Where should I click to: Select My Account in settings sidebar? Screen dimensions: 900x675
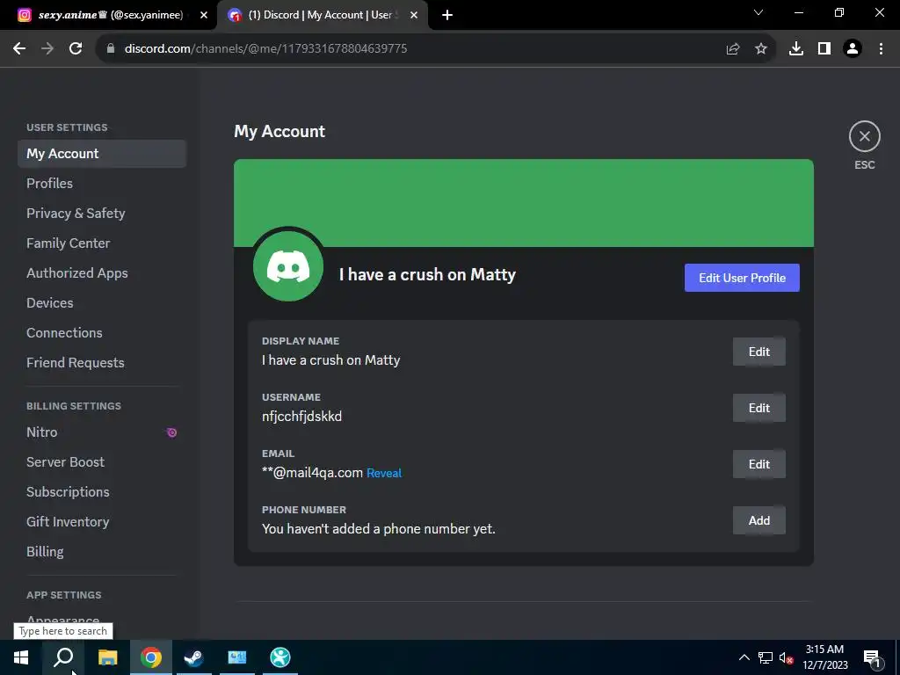(102, 154)
